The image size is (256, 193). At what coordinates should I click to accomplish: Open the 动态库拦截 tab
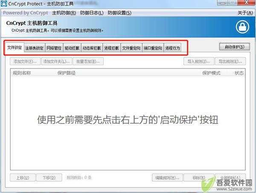point(92,48)
